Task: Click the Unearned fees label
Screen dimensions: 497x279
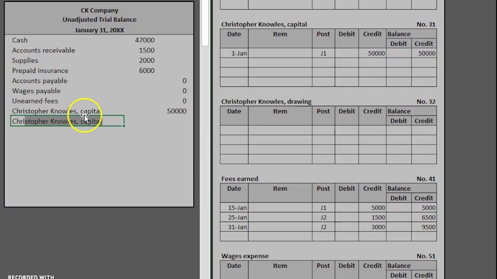Action: [35, 101]
